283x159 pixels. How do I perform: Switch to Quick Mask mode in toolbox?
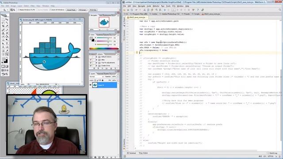(x=7, y=66)
